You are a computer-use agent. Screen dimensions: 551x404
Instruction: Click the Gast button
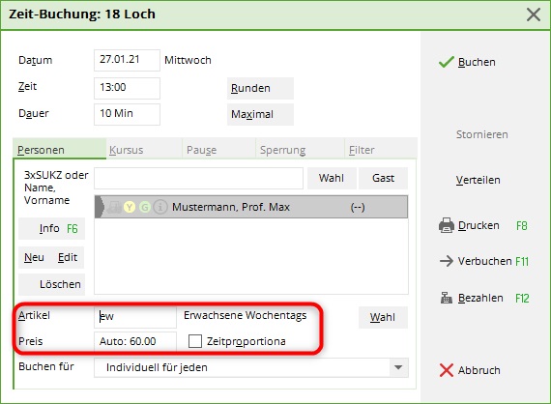[383, 178]
